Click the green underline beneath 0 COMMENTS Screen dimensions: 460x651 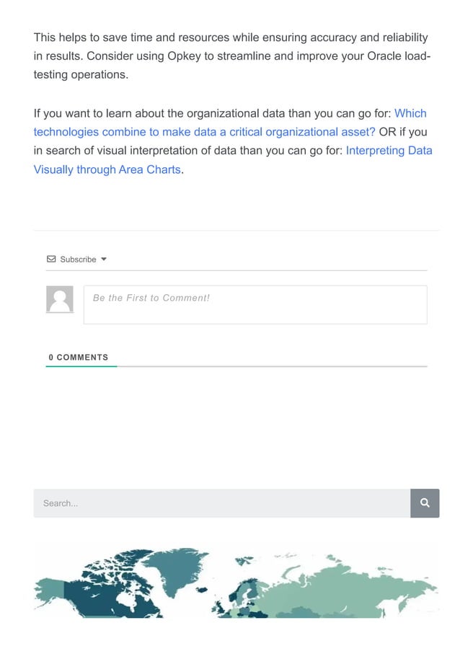tap(81, 366)
